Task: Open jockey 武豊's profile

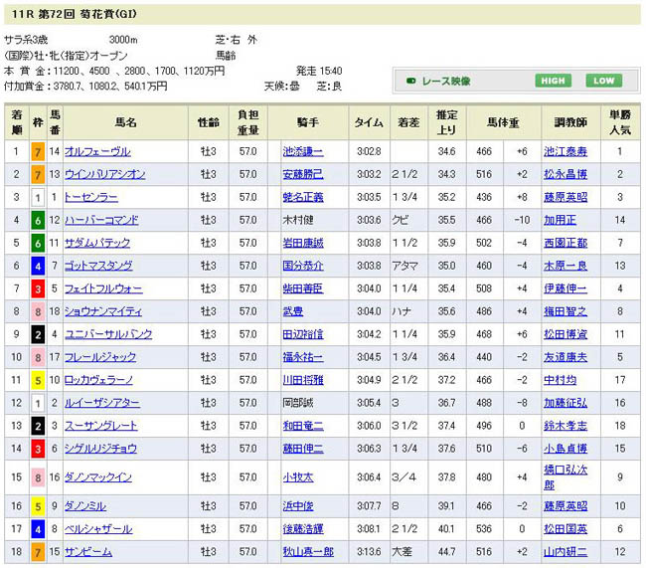Action: coord(292,311)
